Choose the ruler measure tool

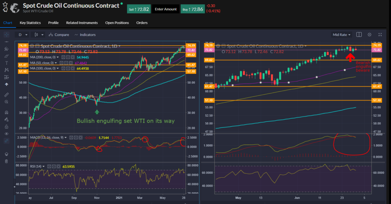[6, 94]
